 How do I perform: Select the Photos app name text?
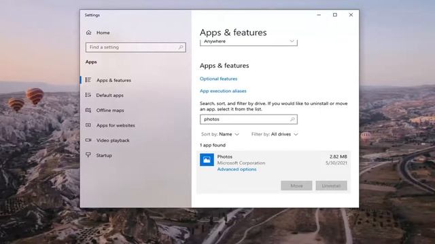pos(225,157)
